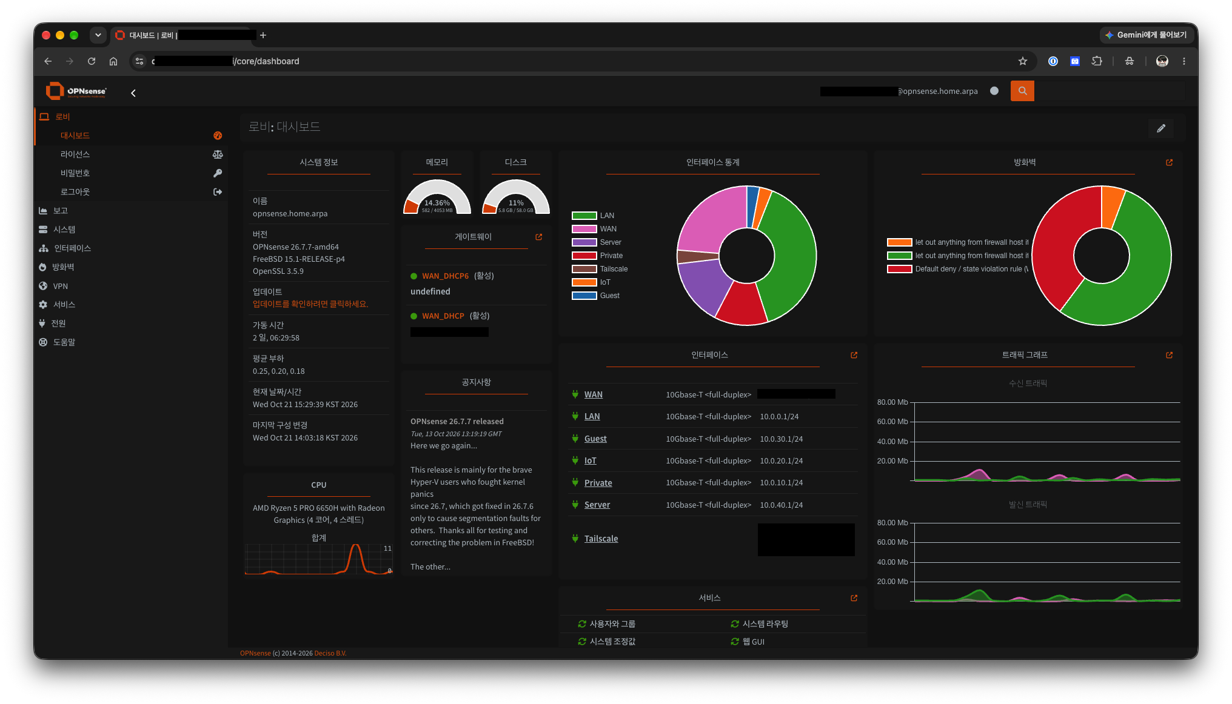Click in the top search input field
1232x704 pixels.
point(1110,91)
